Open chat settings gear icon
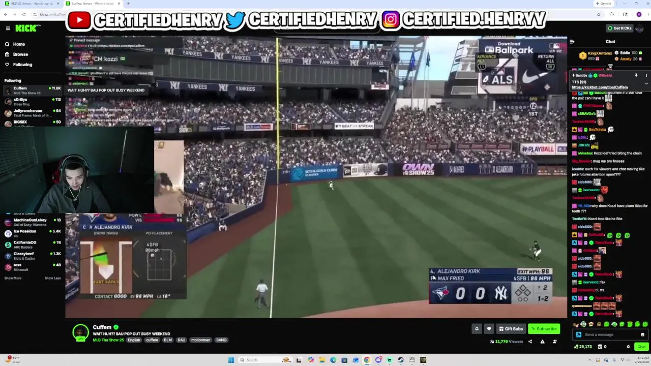The image size is (651, 366). (628, 347)
